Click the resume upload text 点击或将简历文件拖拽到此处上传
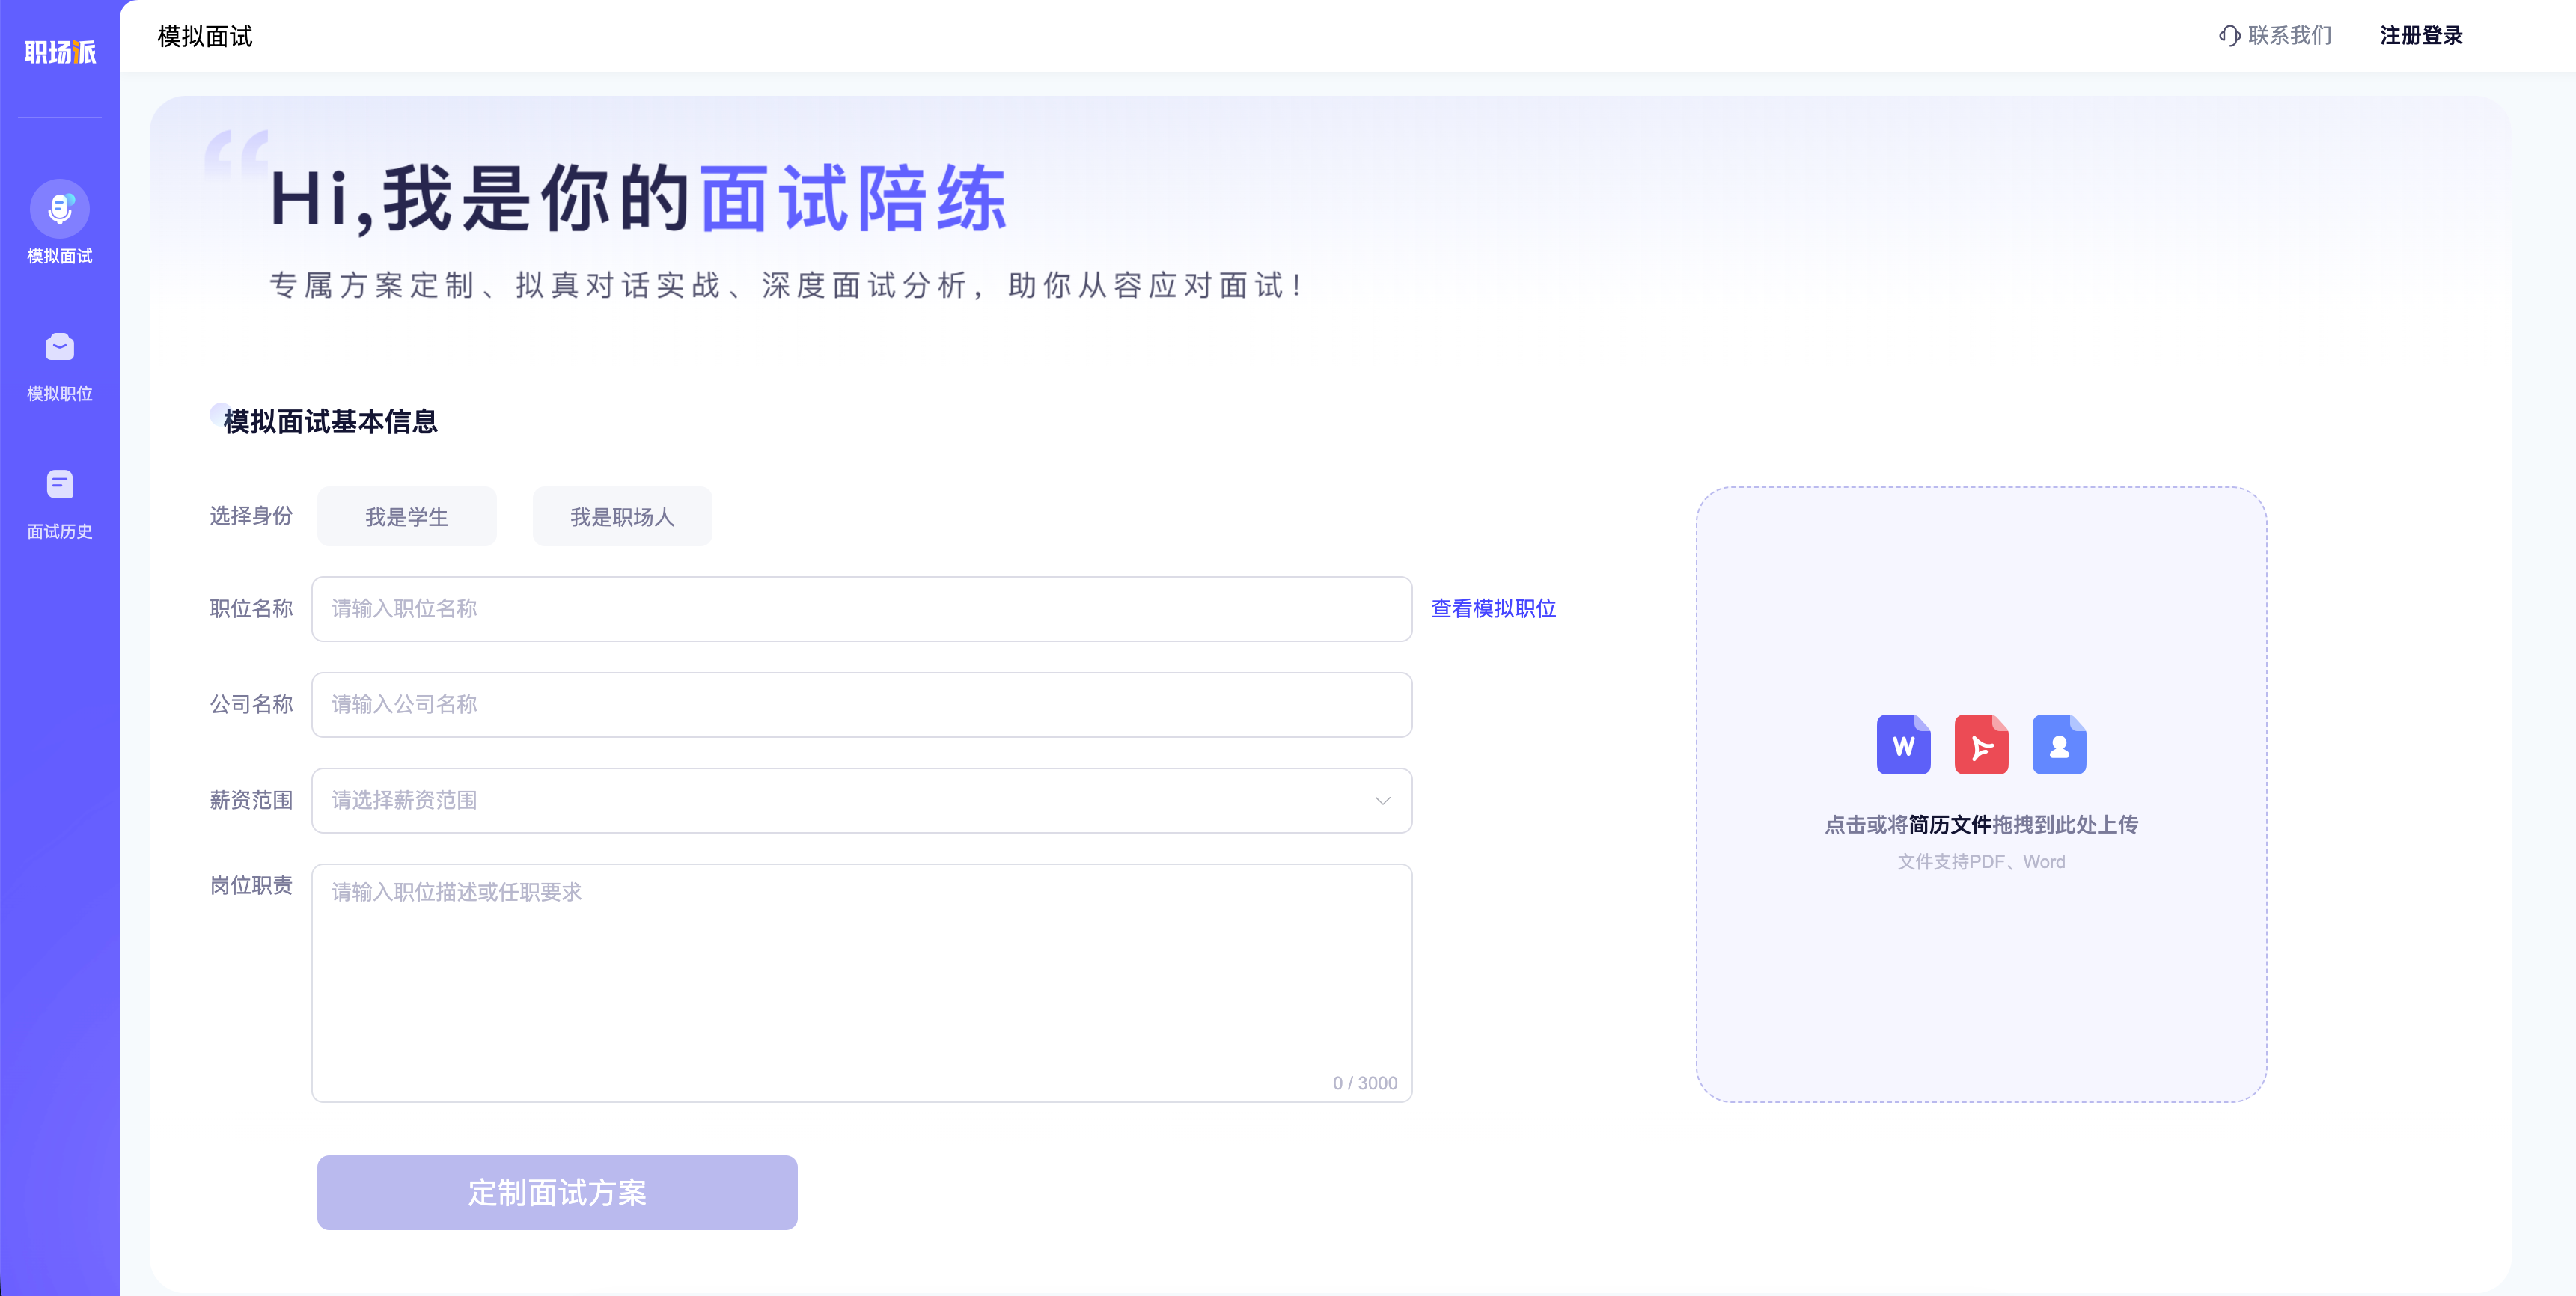The height and width of the screenshot is (1296, 2576). tap(1981, 825)
